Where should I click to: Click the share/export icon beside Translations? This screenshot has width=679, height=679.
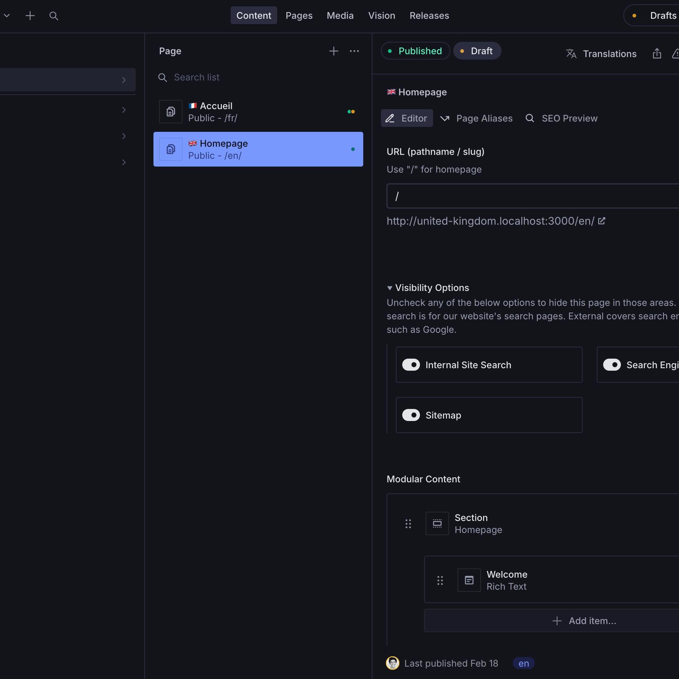[x=657, y=54]
